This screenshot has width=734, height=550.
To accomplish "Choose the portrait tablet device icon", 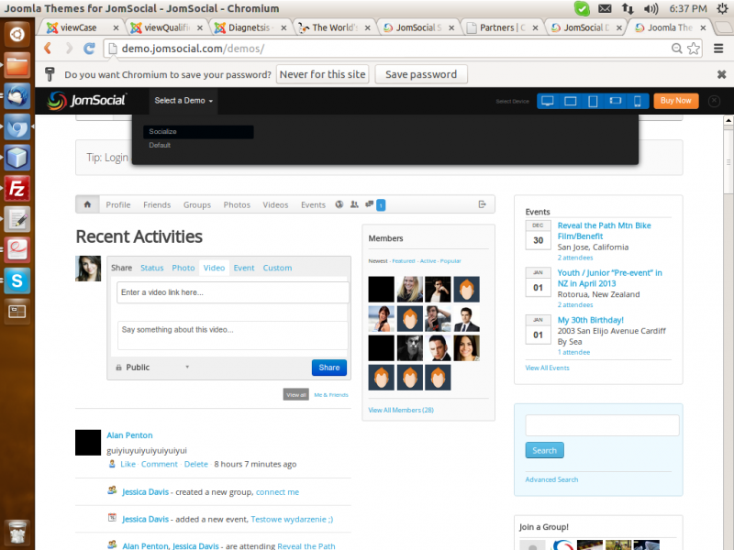I will 593,101.
